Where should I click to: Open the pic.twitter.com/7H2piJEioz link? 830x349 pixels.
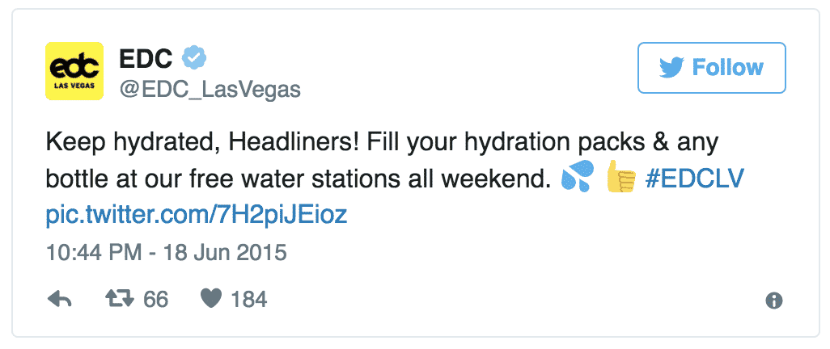point(197,216)
